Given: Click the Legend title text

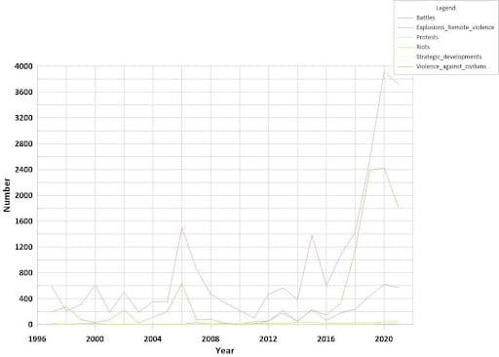Looking at the screenshot, I should pos(445,8).
